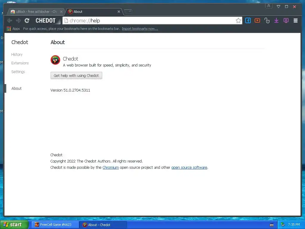305x229 pixels.
Task: Click inside the chrome://help address bar
Action: pyautogui.click(x=152, y=21)
